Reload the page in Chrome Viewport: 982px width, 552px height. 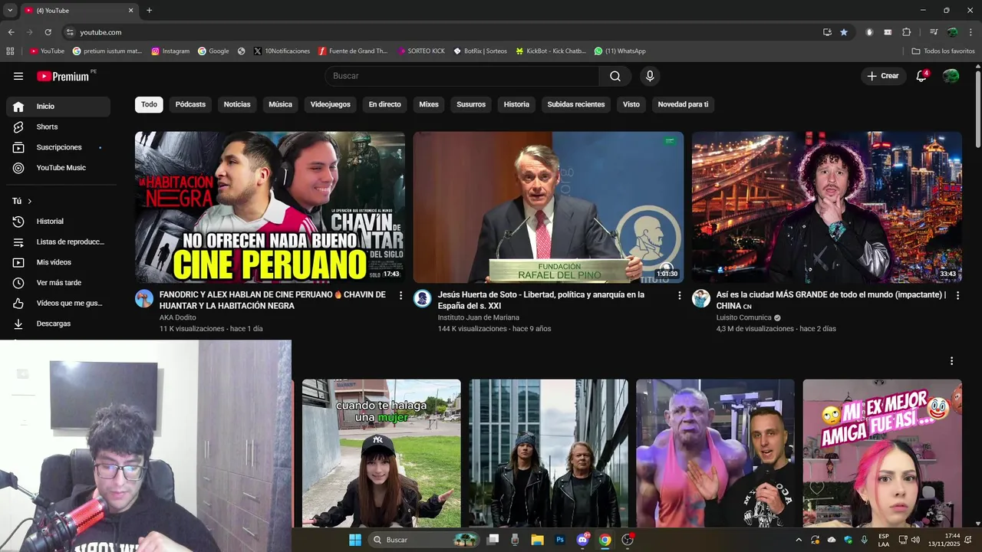48,32
